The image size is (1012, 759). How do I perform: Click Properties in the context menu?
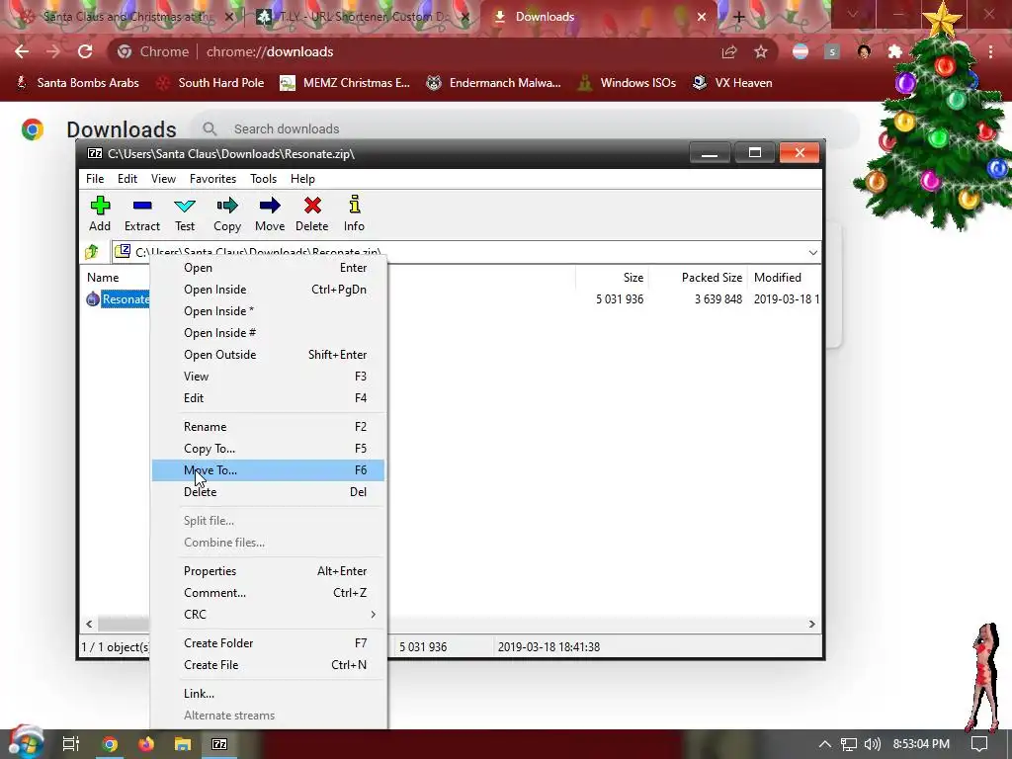point(269,571)
